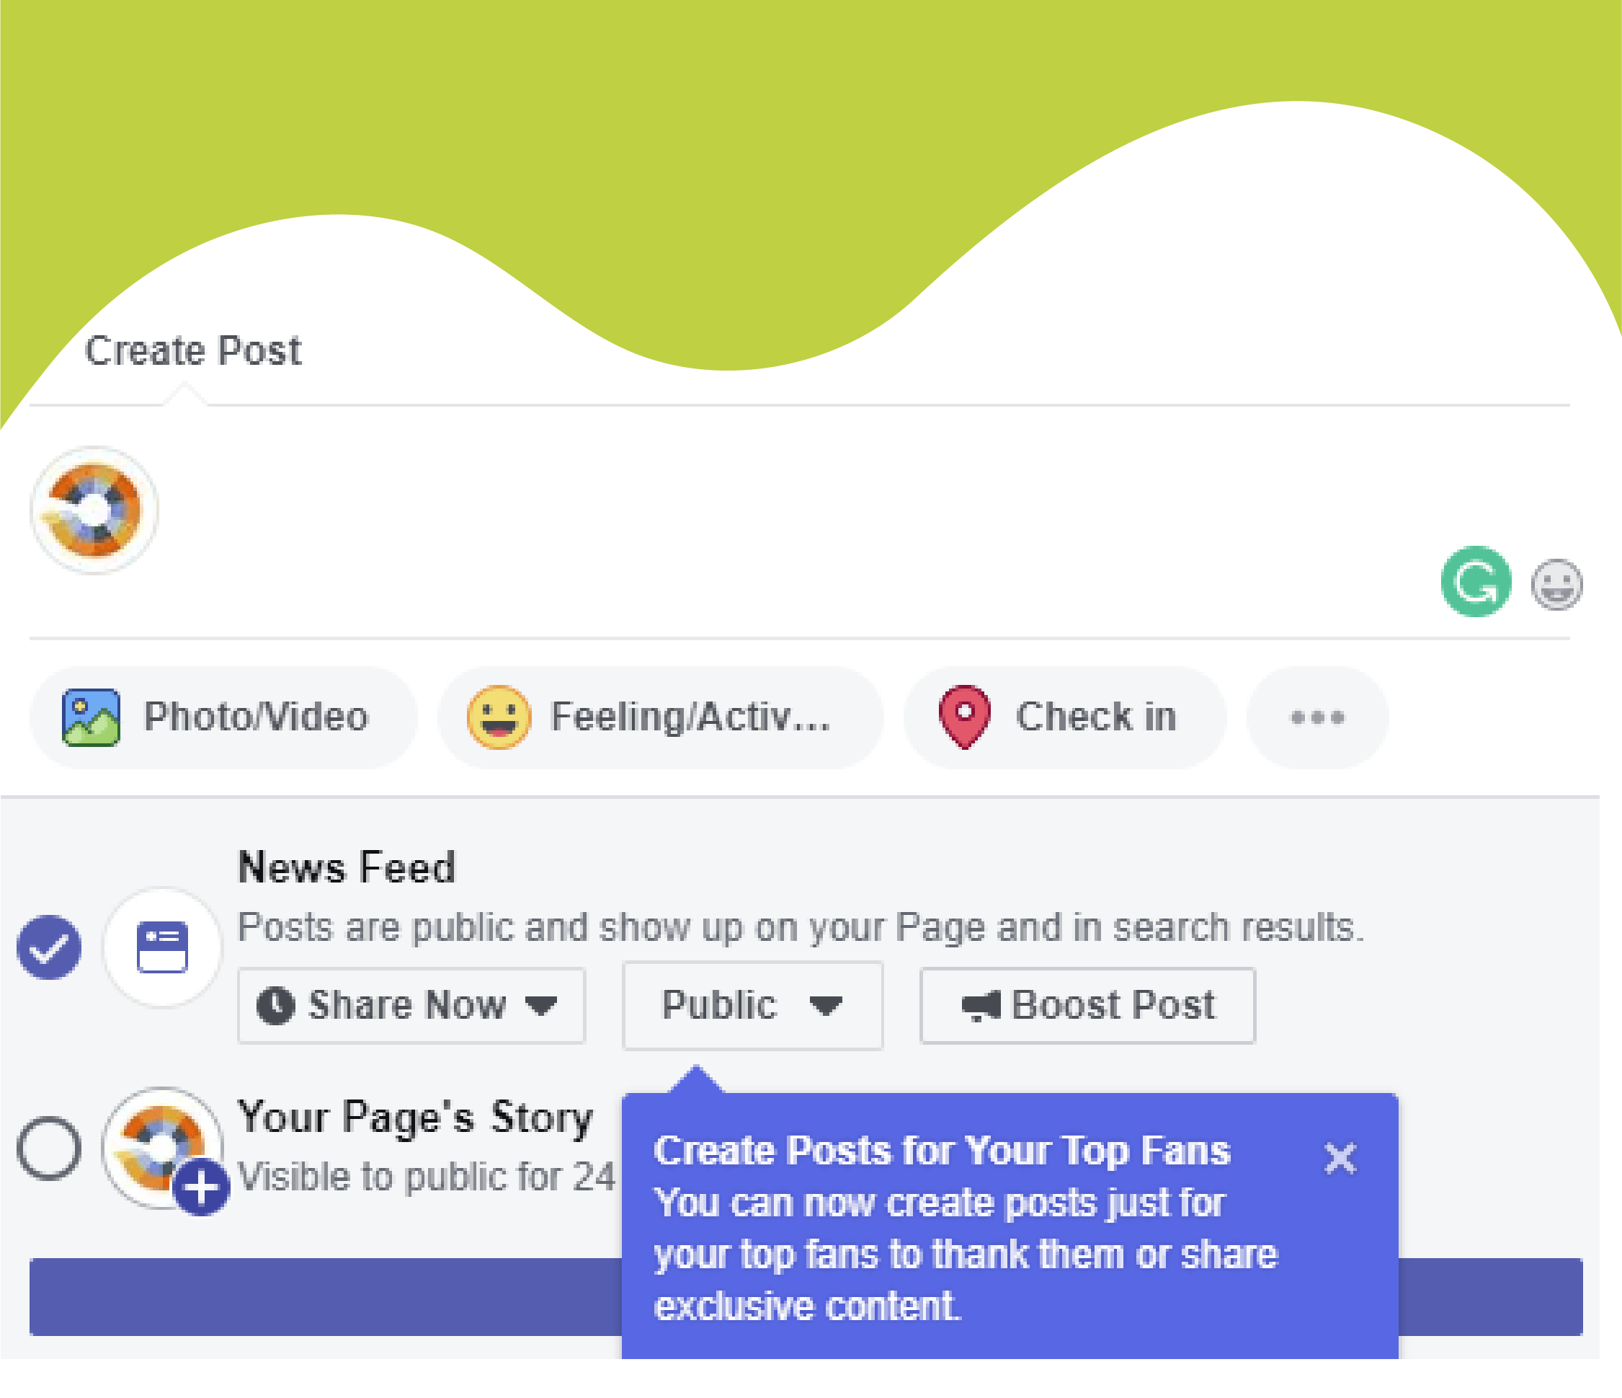1622x1398 pixels.
Task: Click the megaphone icon on Boost Post
Action: [x=981, y=1006]
